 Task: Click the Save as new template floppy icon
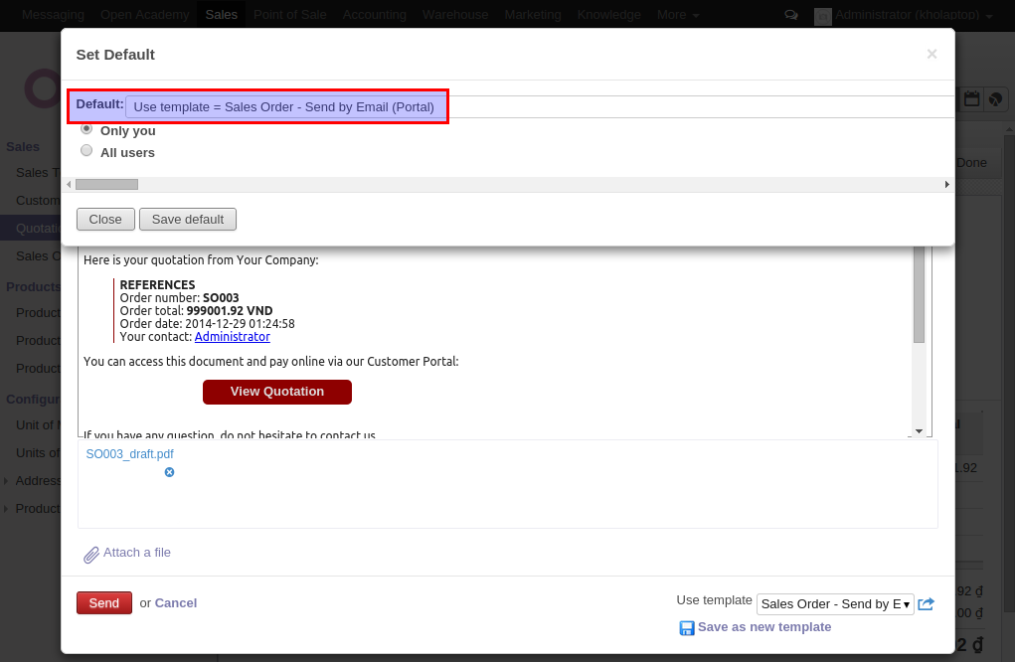tap(686, 627)
